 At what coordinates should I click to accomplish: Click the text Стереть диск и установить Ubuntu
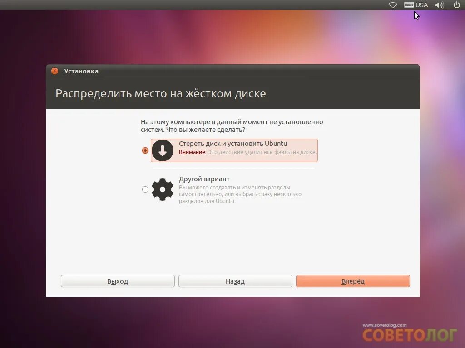coord(233,144)
